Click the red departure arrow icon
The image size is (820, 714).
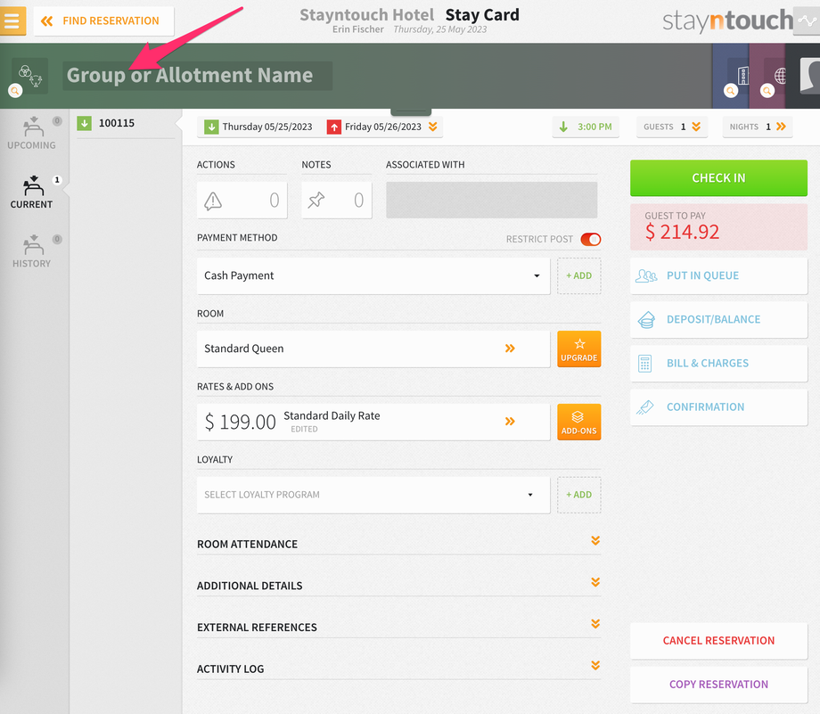333,127
